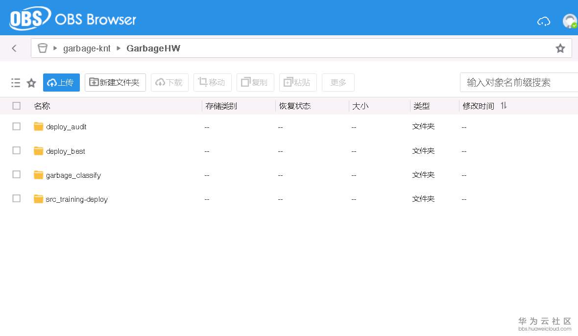Focus the object name prefix search field

pos(519,82)
